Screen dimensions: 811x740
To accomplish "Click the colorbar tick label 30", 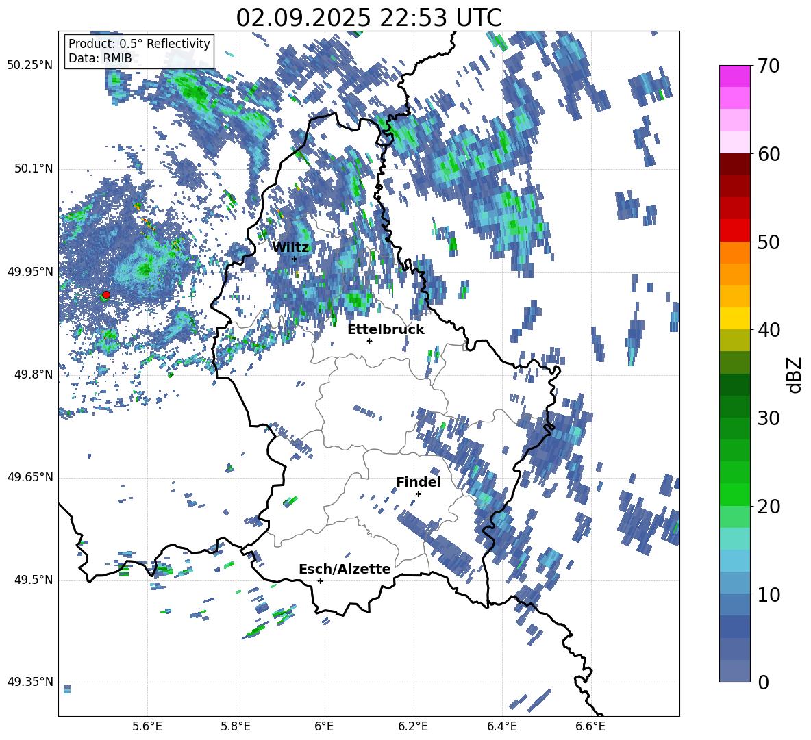I will coord(769,418).
